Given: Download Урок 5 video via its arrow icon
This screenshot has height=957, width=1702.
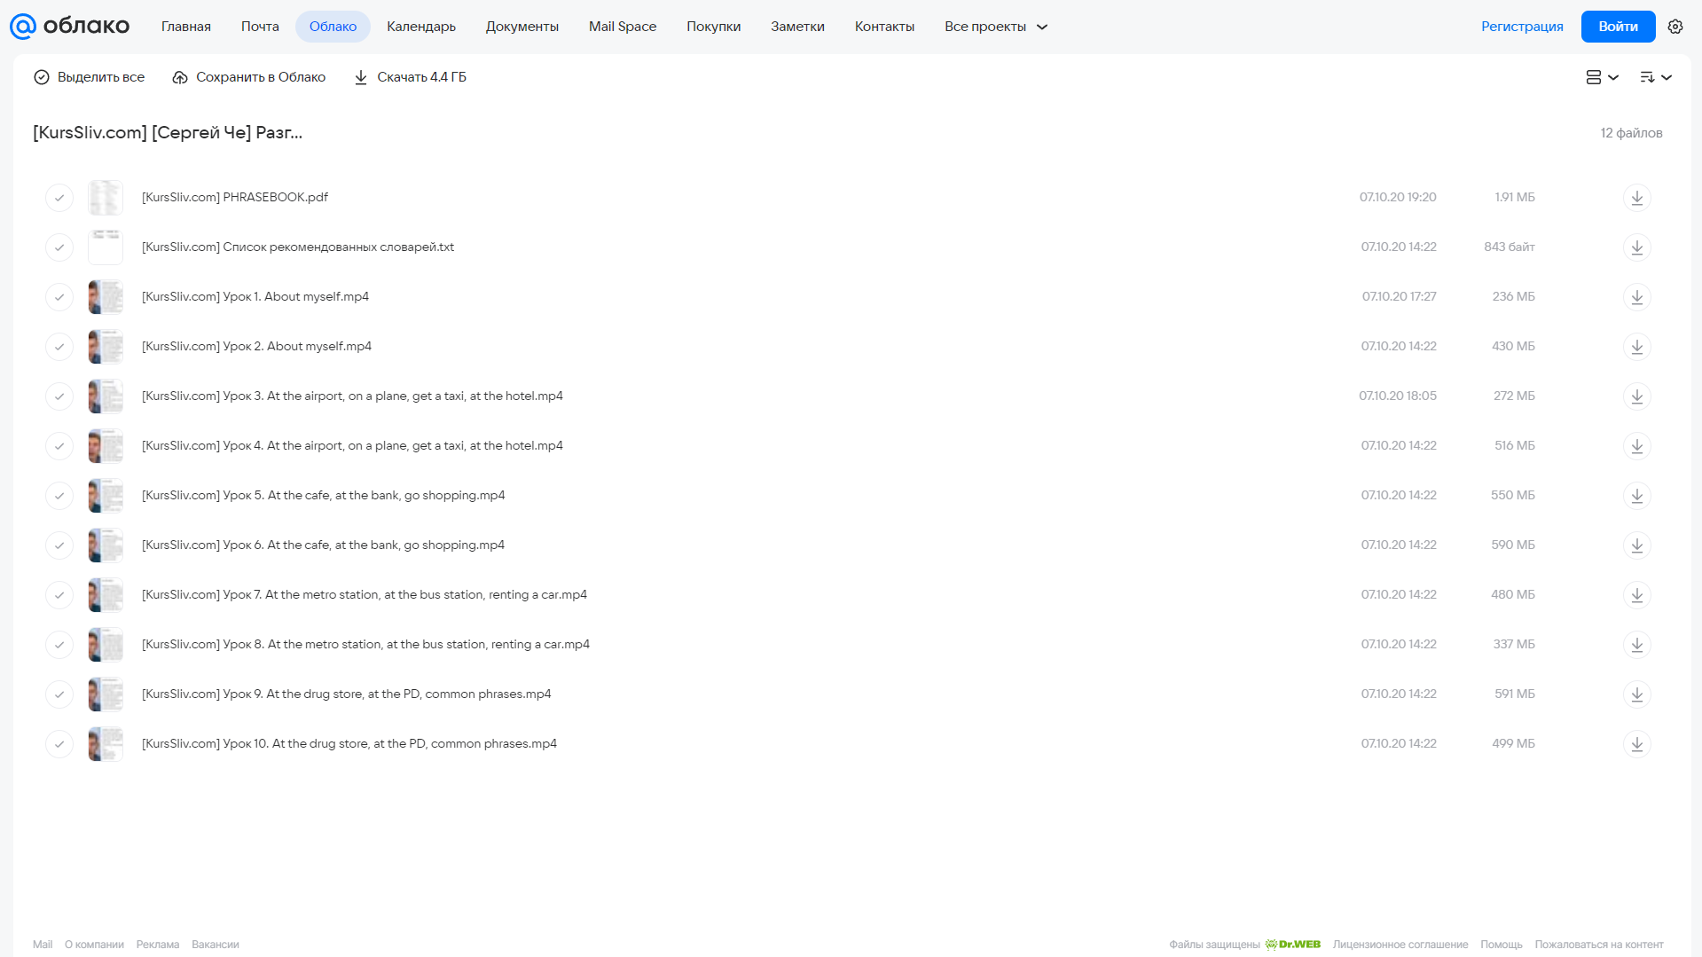Looking at the screenshot, I should (x=1636, y=495).
